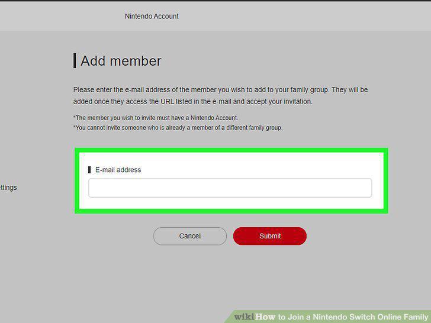
Task: Click the green highlight border around email form
Action: pos(231,150)
